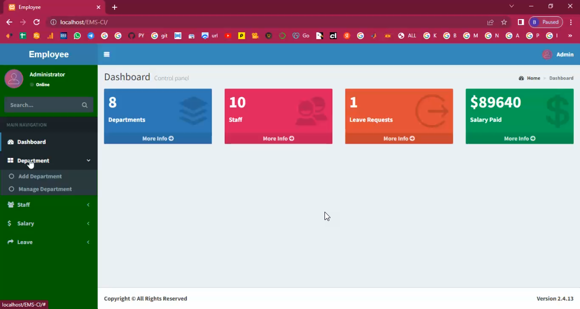Open the tab search dropdown arrow
This screenshot has width=580, height=309.
[511, 6]
